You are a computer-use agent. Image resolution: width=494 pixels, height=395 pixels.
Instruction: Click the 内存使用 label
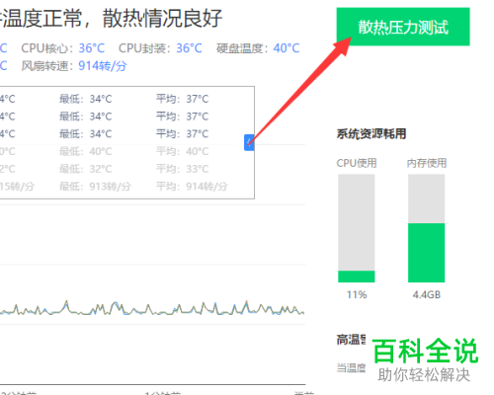click(427, 163)
